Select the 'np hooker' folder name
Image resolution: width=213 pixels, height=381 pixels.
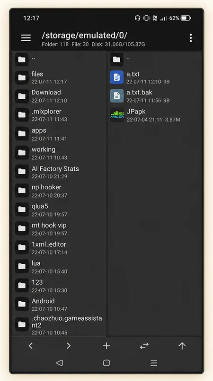46,187
